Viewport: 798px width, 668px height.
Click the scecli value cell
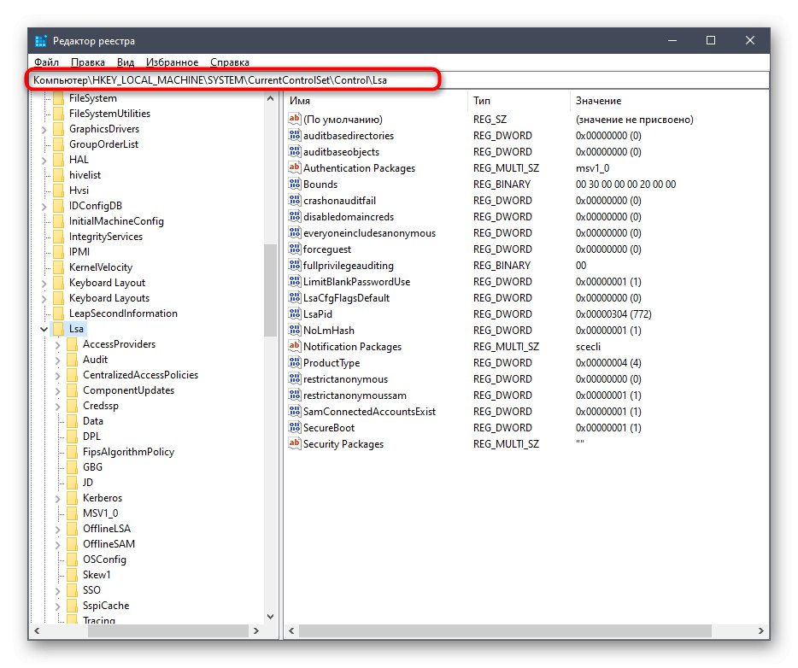588,347
